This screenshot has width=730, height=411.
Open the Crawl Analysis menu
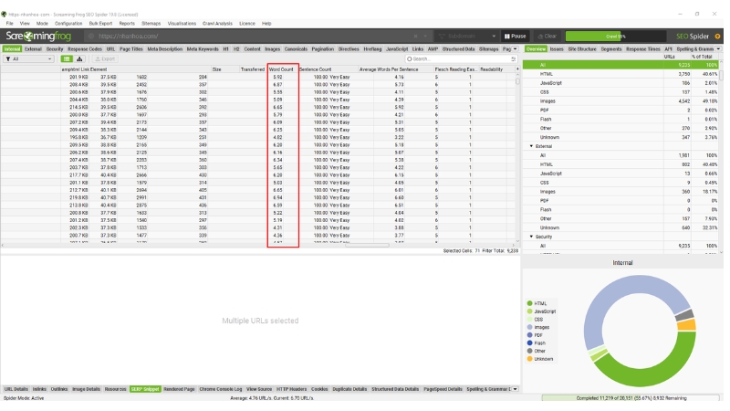click(x=217, y=24)
